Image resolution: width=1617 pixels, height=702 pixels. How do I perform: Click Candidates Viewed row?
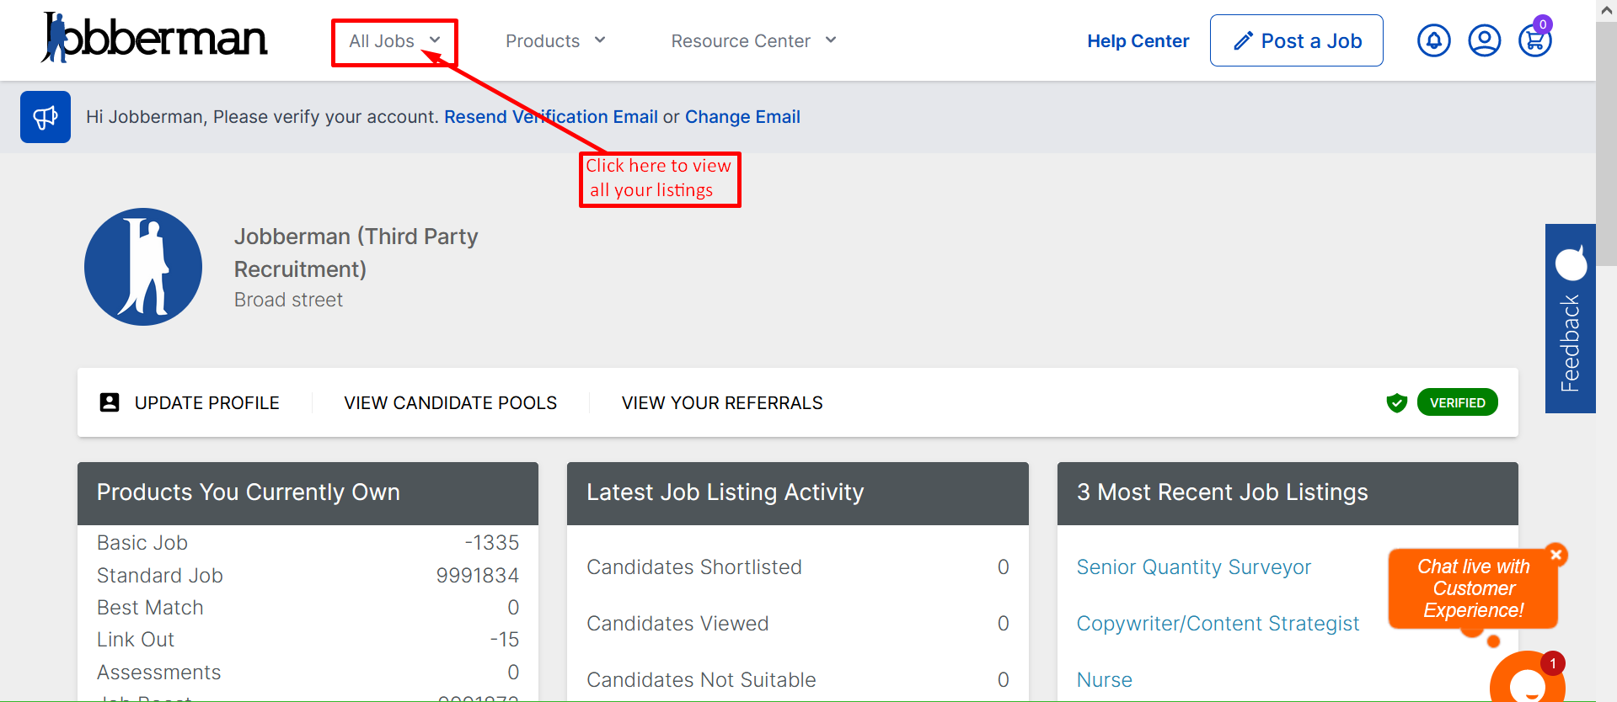pos(797,624)
